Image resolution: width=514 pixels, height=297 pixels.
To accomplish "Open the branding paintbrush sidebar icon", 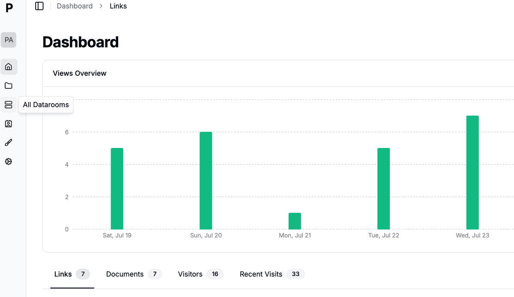I will 9,143.
